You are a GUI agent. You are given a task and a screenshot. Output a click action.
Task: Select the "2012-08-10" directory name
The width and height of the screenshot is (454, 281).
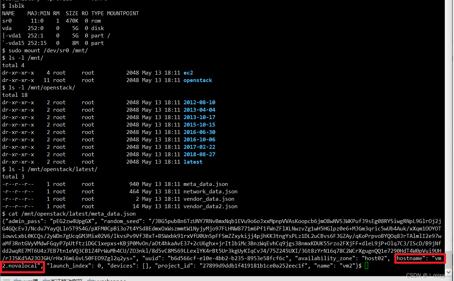(x=199, y=103)
